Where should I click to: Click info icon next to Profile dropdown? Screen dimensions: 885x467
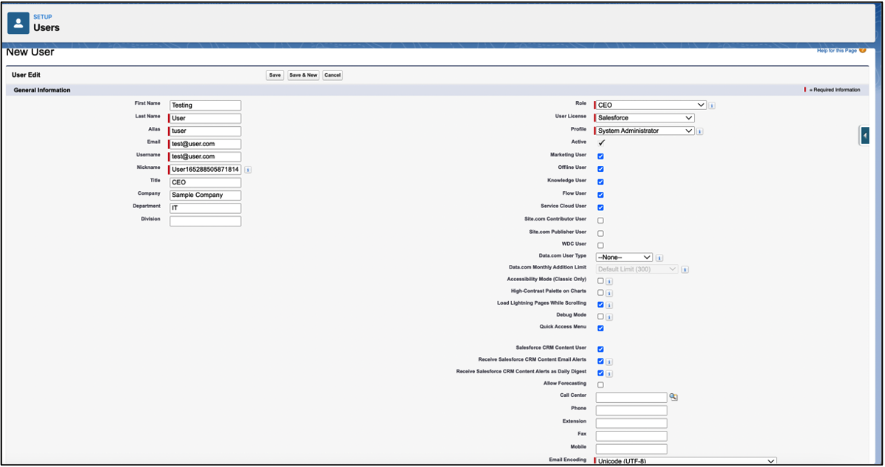[699, 131]
